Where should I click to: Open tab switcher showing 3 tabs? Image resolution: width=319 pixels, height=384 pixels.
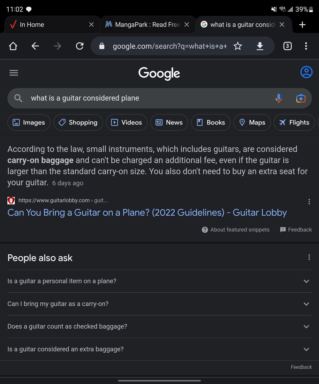click(287, 46)
